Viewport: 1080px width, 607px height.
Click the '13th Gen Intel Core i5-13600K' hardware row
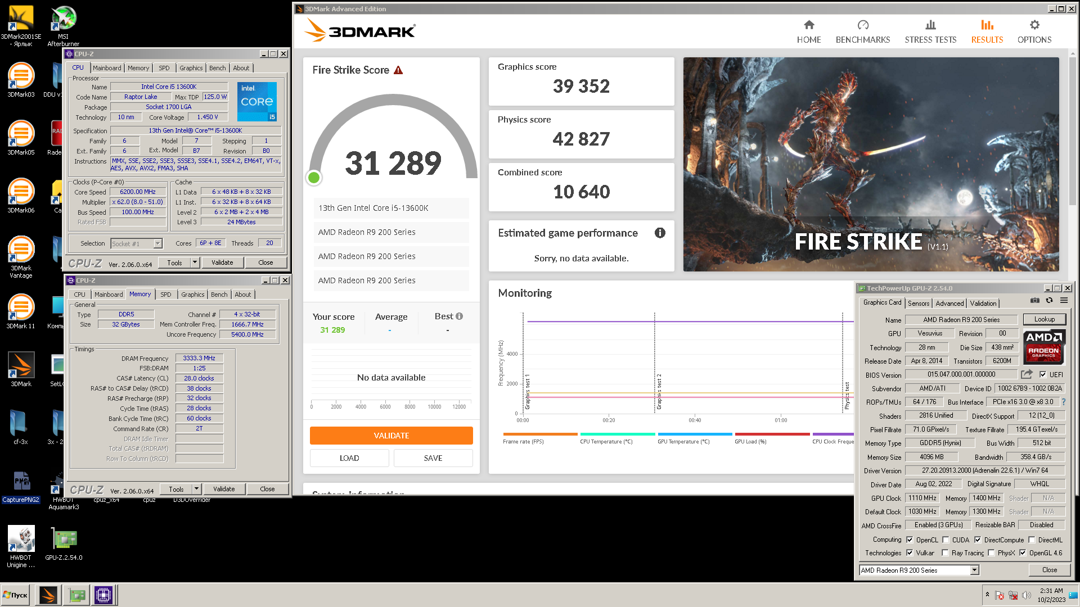(391, 208)
